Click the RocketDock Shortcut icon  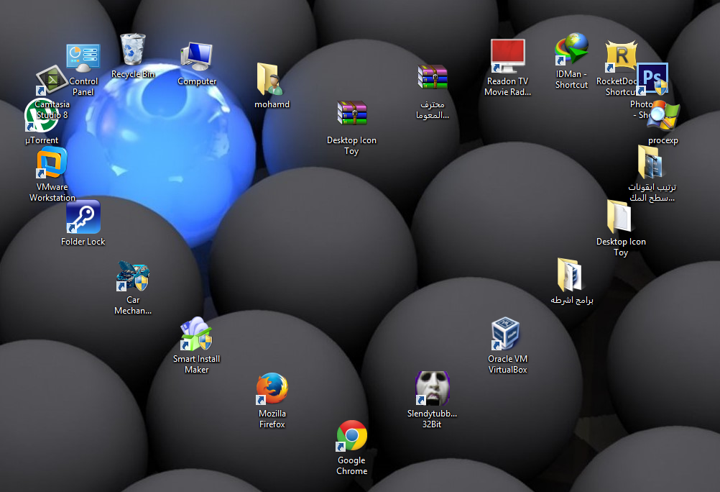[x=620, y=56]
